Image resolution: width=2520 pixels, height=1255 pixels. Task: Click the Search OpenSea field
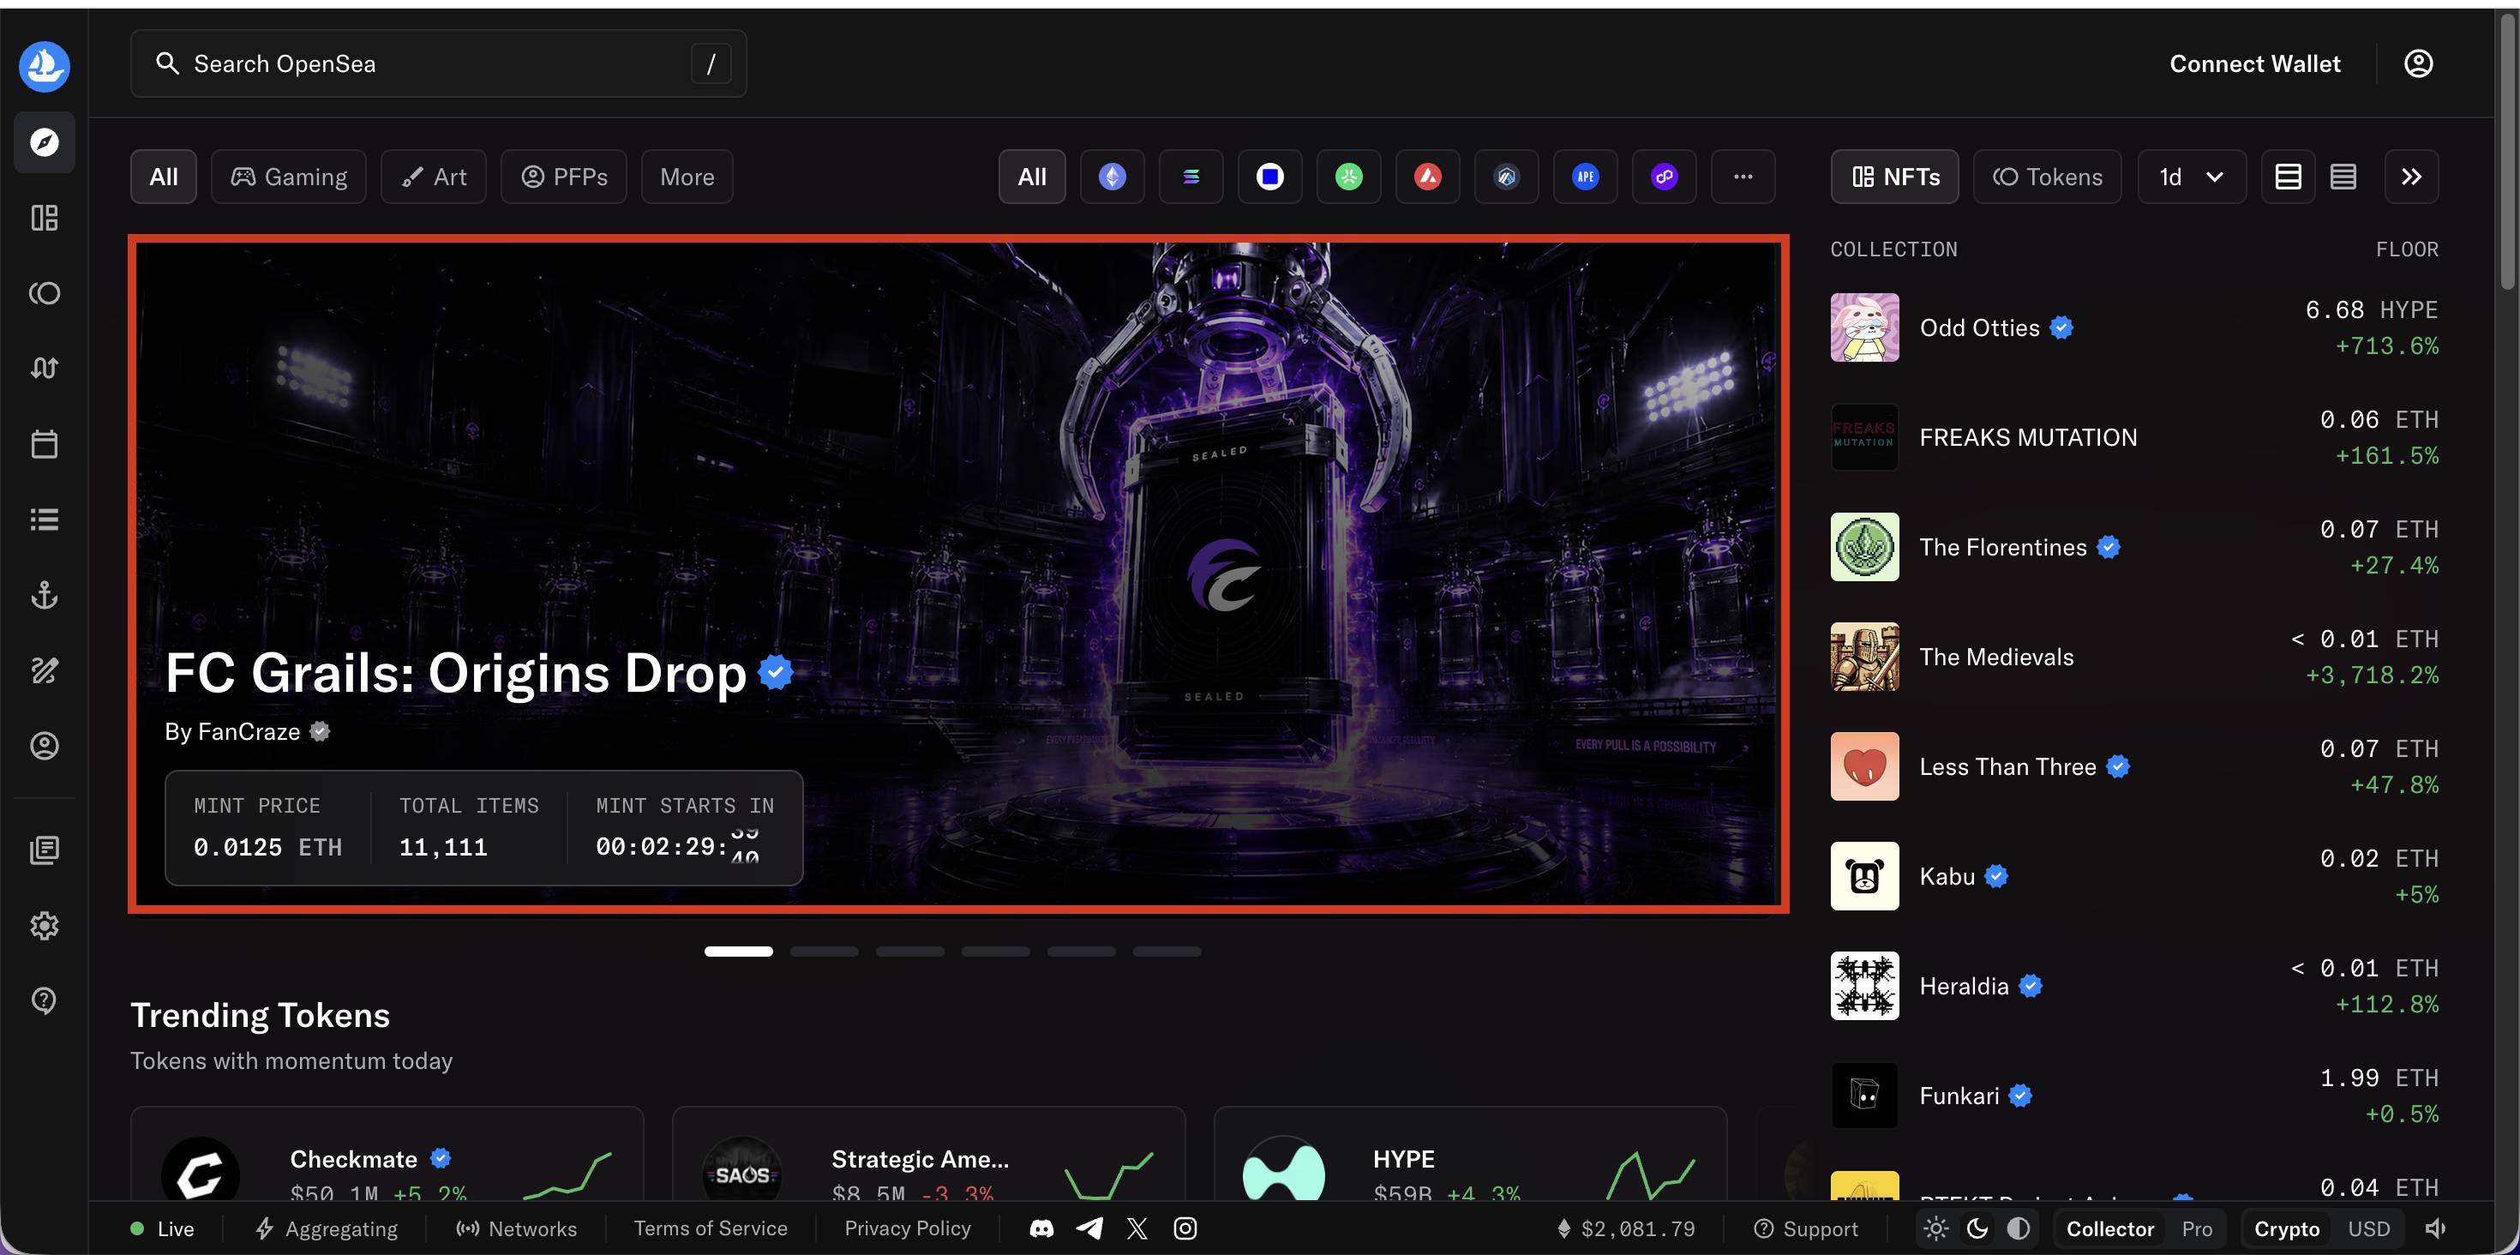[x=438, y=63]
